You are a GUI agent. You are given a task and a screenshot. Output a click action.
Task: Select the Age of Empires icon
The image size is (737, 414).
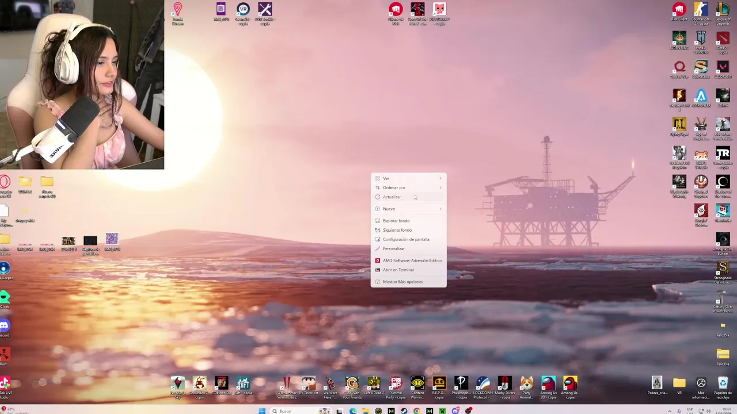701,128
